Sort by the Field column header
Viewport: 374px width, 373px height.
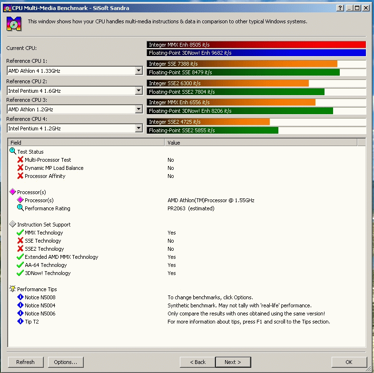(86, 142)
